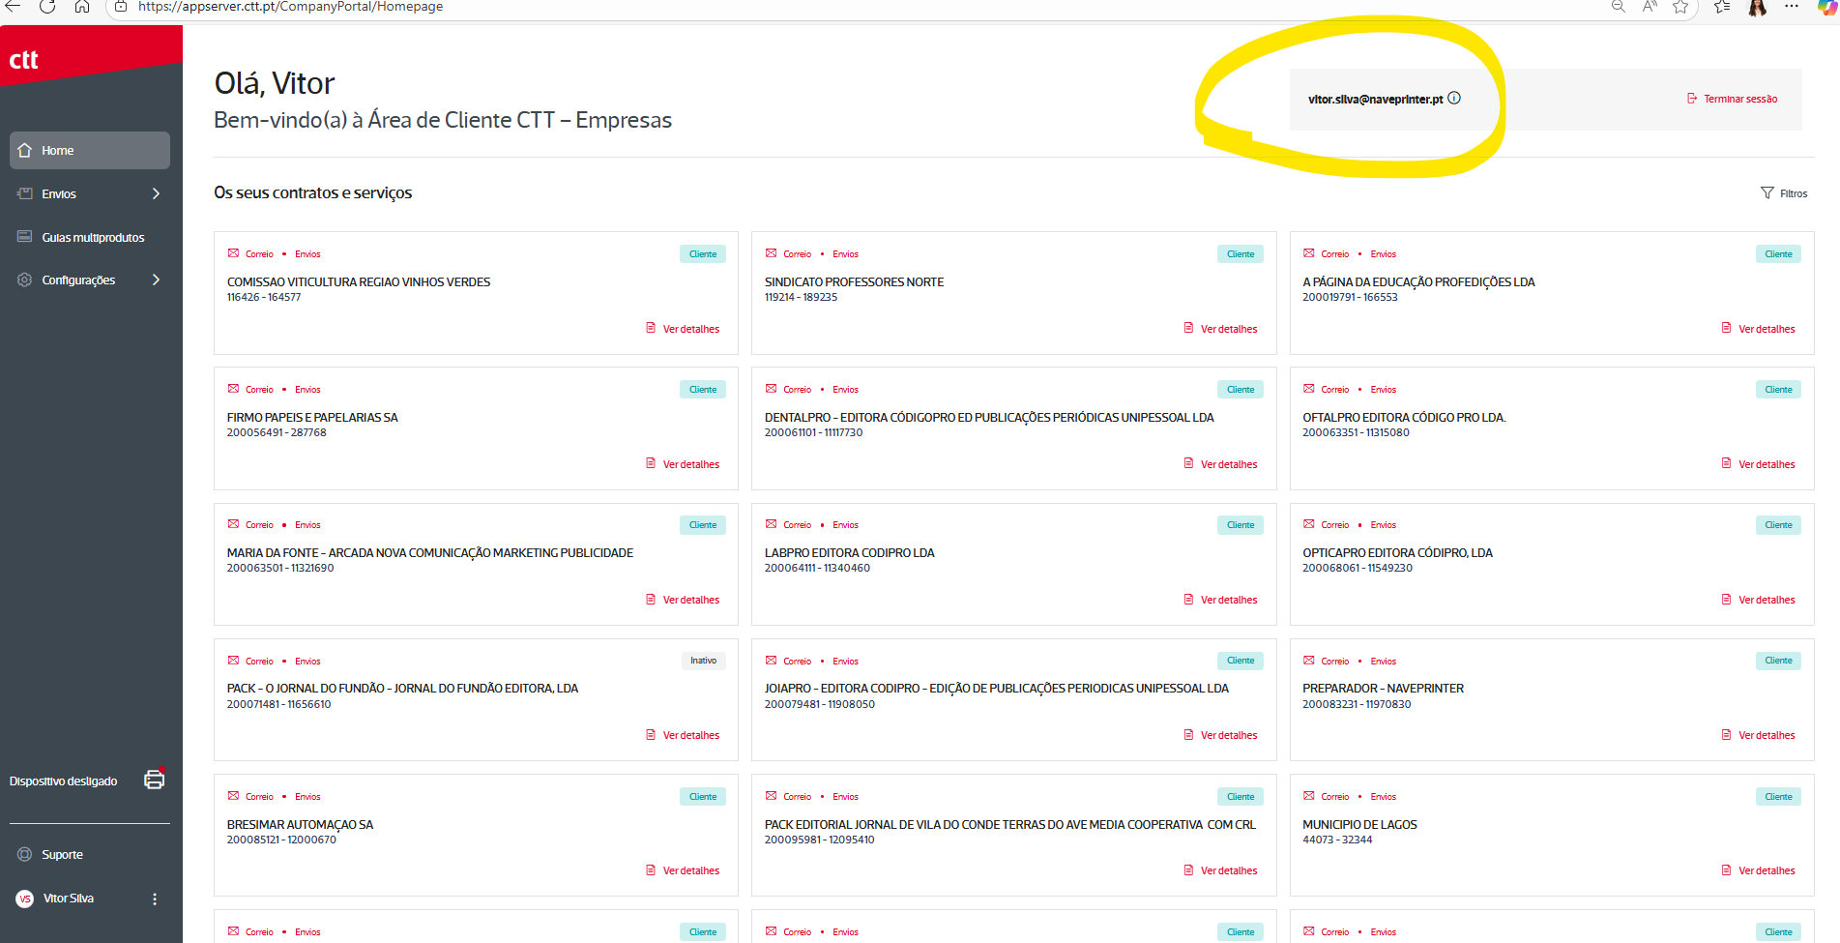The width and height of the screenshot is (1840, 943).
Task: Open Ver detalhes for OPTICAPRO EDITORA CÓDIPRO
Action: [1758, 600]
